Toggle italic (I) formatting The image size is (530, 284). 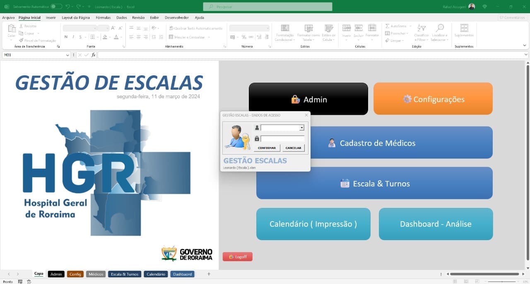pyautogui.click(x=73, y=37)
